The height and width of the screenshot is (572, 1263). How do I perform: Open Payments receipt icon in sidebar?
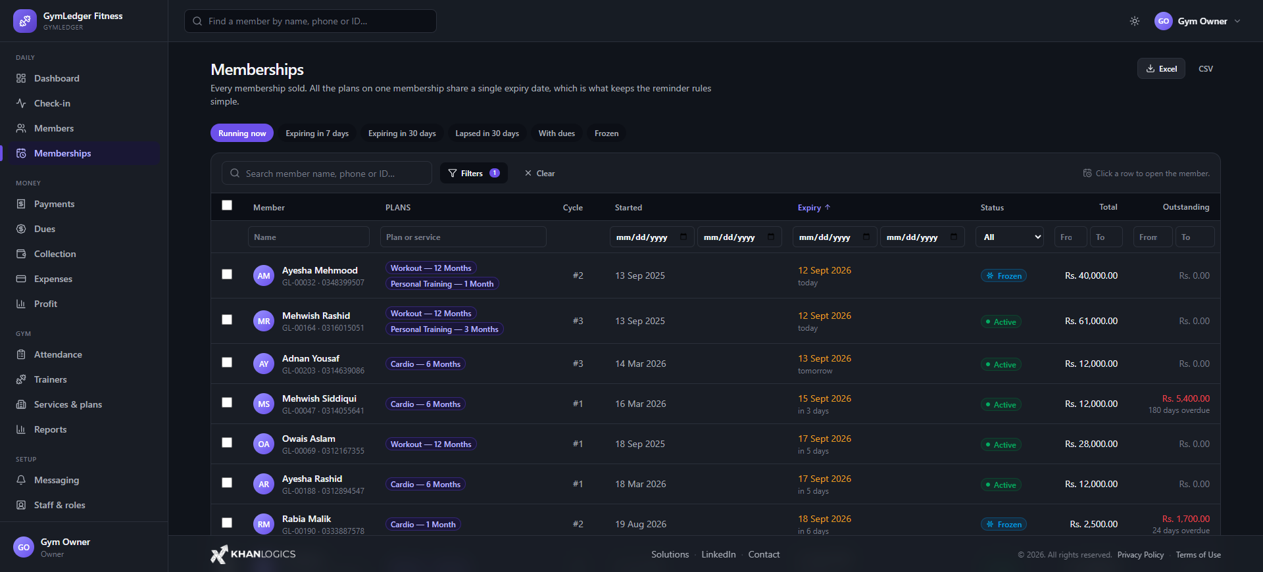pos(21,204)
